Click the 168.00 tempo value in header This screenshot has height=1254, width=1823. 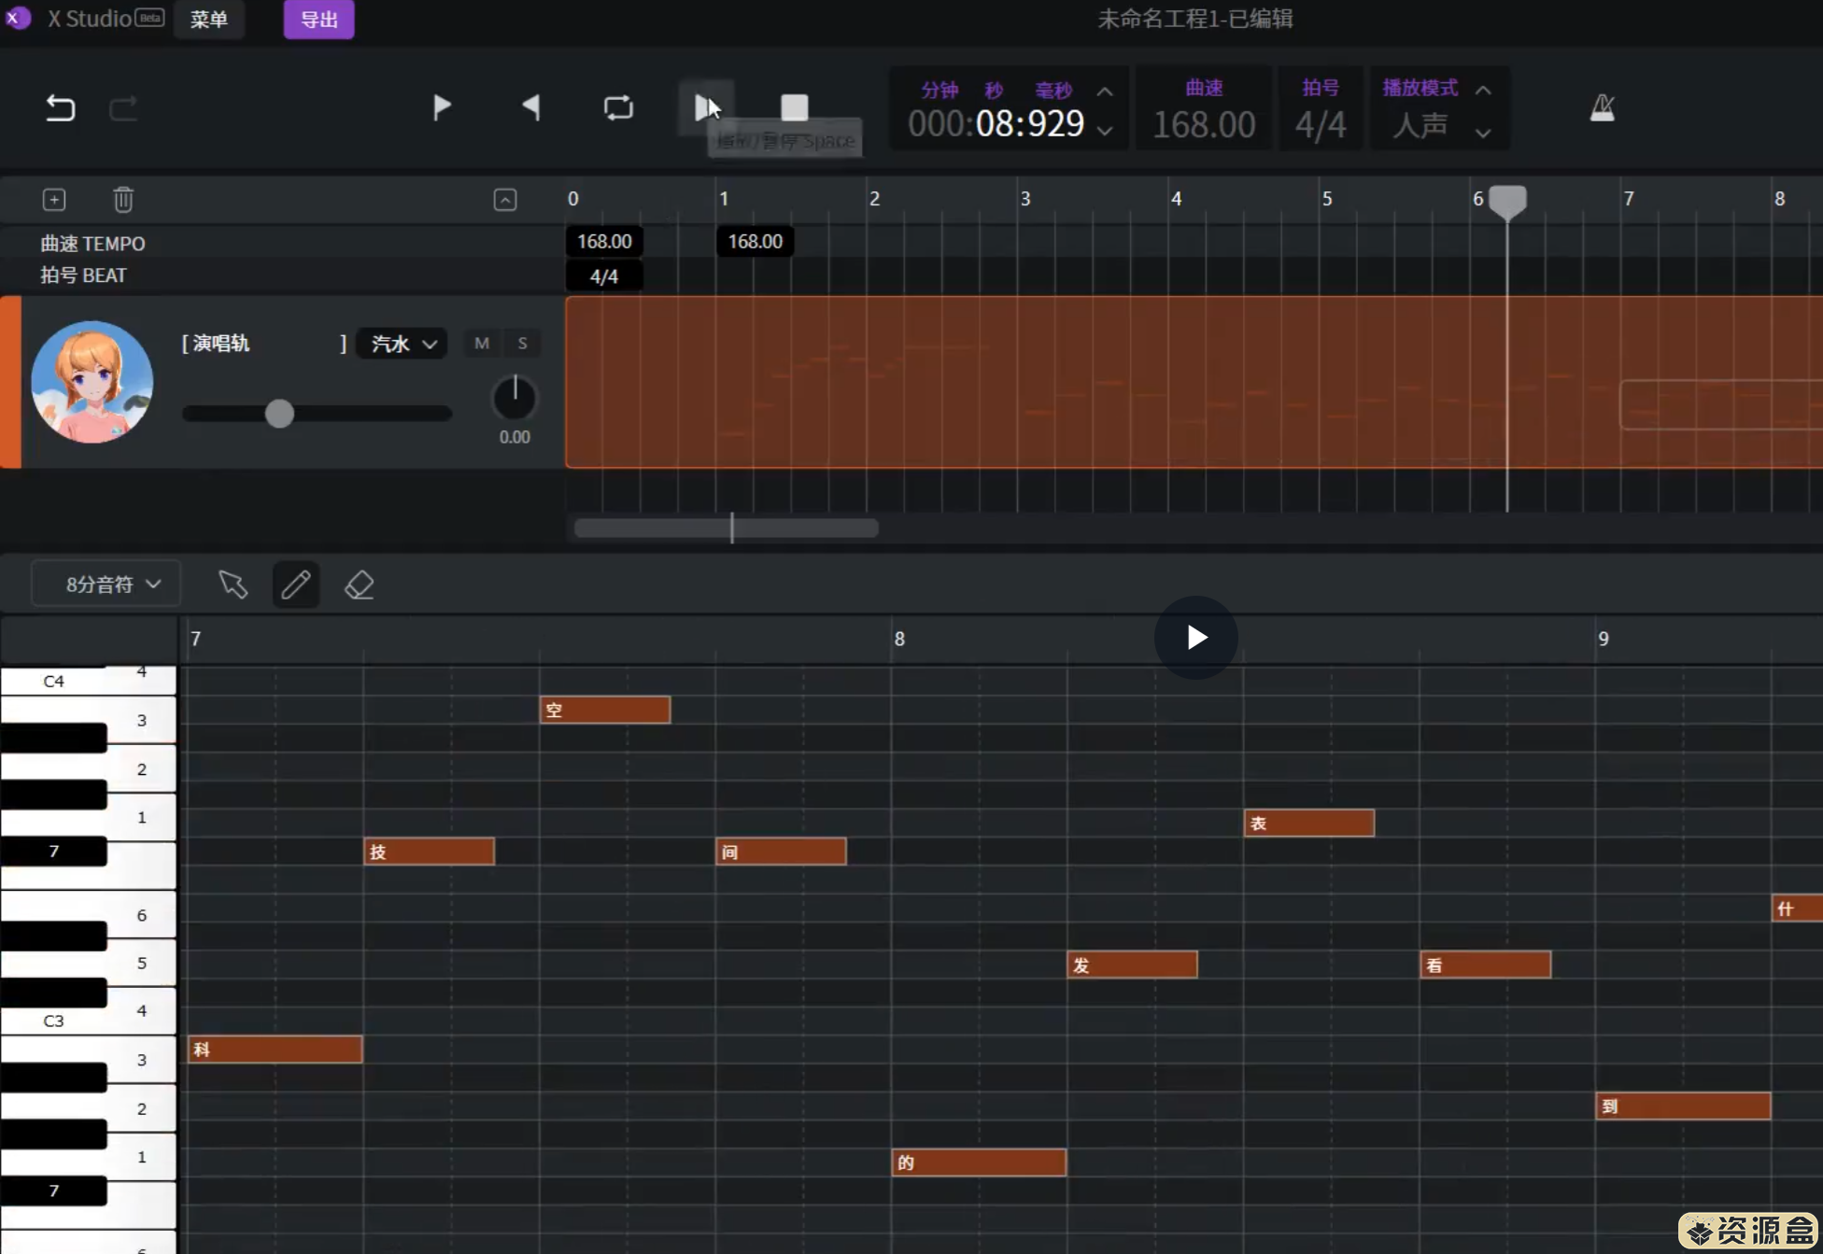[x=1204, y=124]
